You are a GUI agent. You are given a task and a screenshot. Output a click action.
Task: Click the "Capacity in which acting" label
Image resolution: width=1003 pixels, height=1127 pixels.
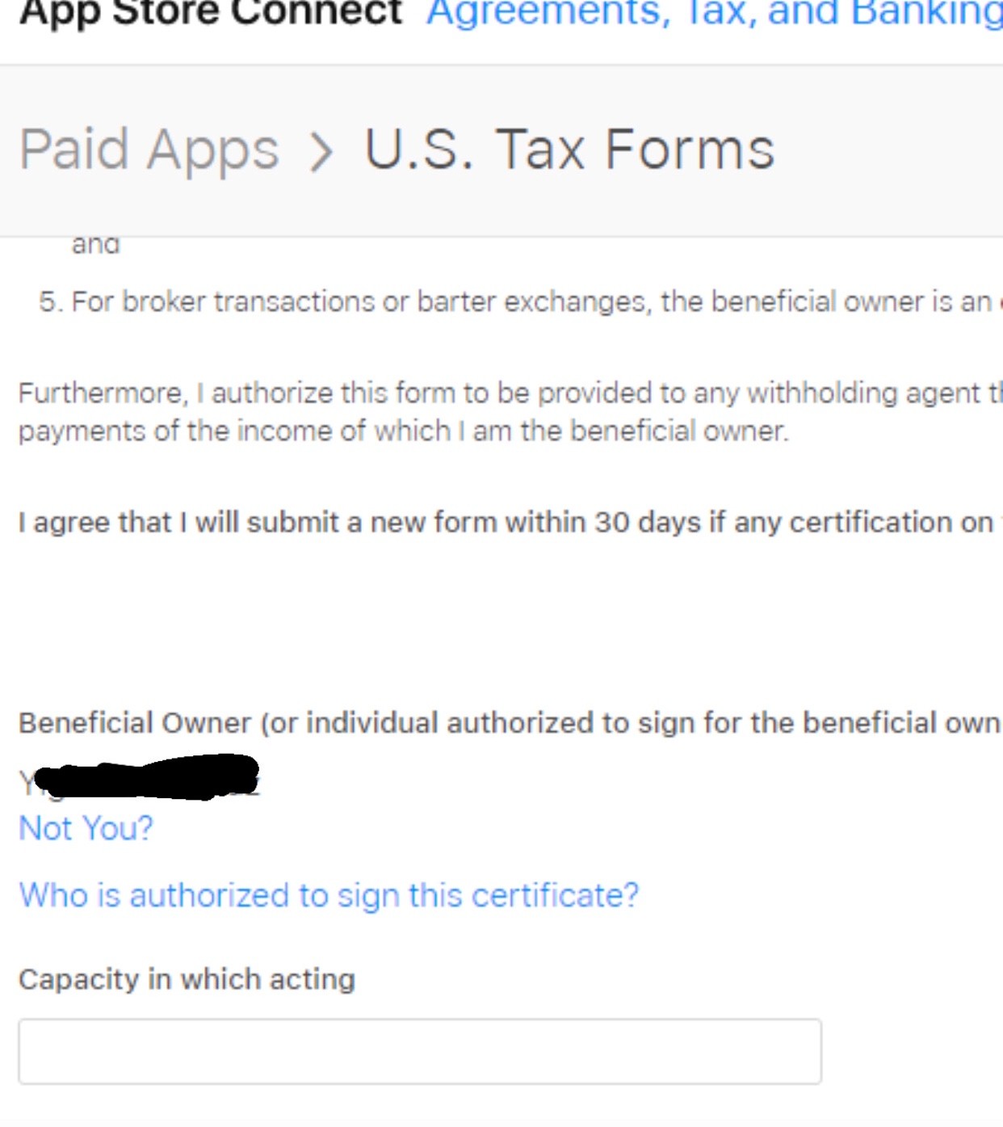tap(187, 979)
